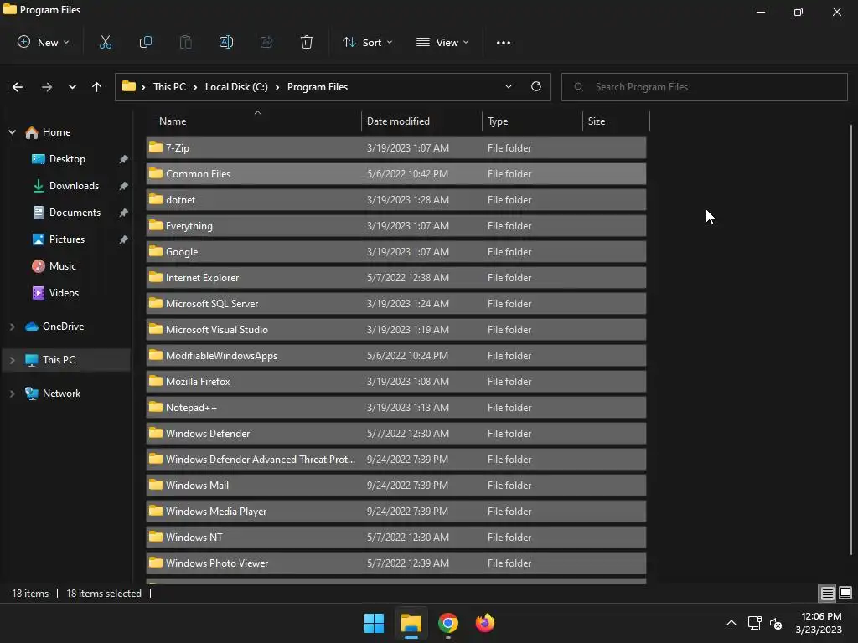This screenshot has width=858, height=643.
Task: Expand the This PC tree node
Action: click(12, 360)
